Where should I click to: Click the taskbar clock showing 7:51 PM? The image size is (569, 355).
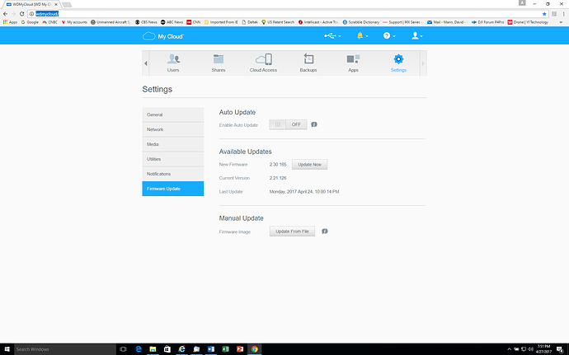tap(543, 349)
